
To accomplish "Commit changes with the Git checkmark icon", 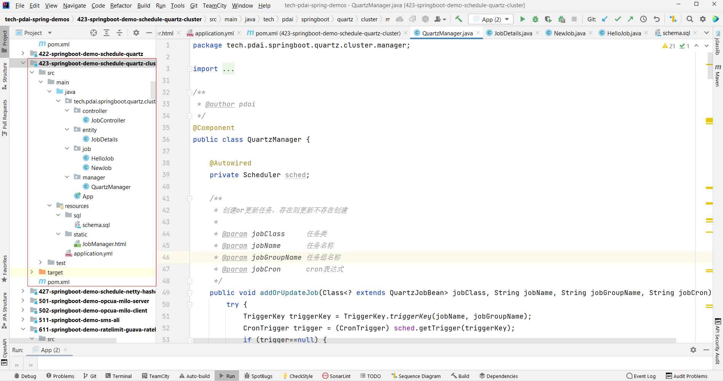I will (618, 19).
